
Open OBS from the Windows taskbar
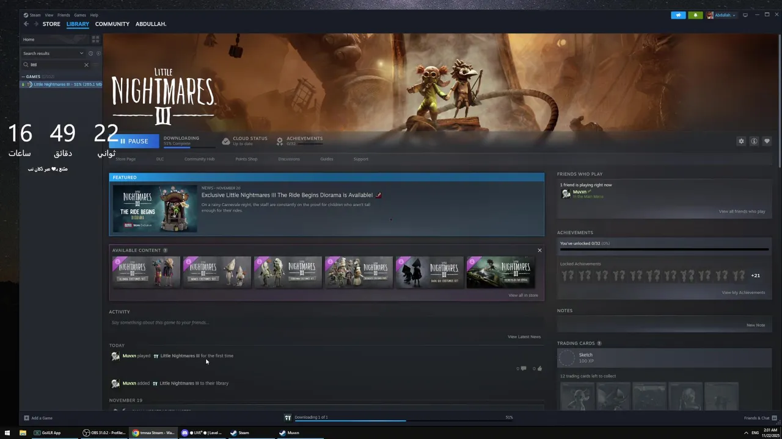point(104,433)
